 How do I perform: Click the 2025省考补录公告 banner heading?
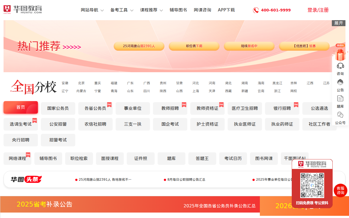[45, 204]
